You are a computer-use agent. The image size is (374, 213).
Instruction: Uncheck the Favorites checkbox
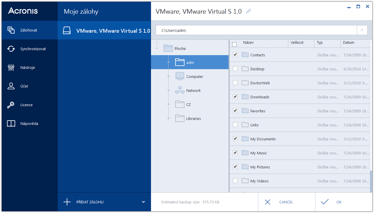pyautogui.click(x=235, y=111)
